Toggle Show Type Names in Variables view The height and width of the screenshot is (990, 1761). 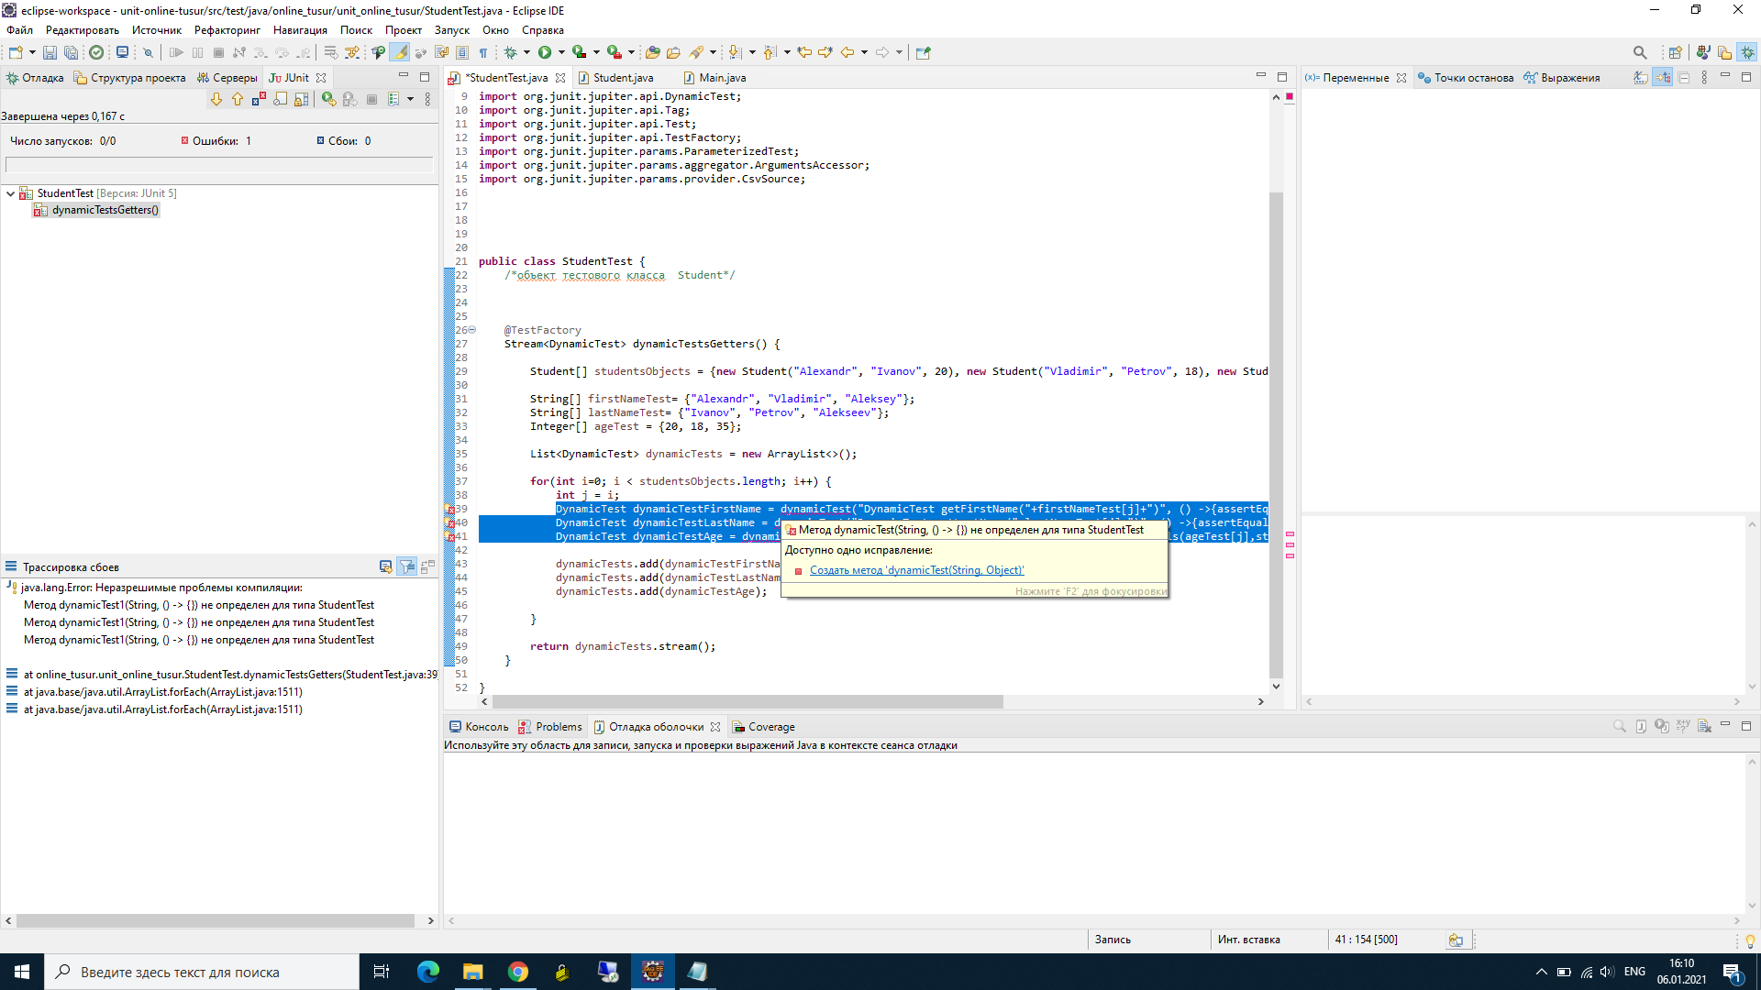[1641, 78]
